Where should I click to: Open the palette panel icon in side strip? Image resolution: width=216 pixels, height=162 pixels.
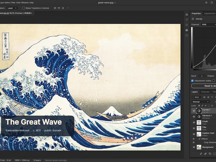187,25
